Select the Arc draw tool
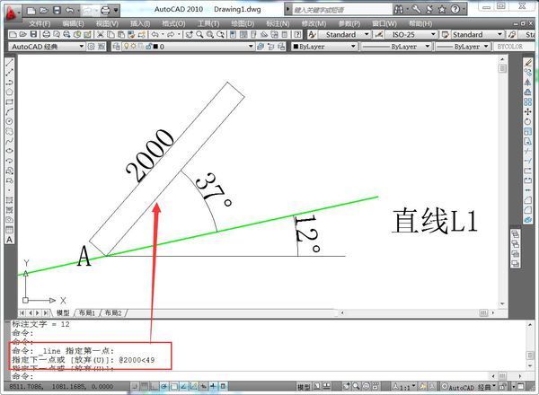 [9, 111]
